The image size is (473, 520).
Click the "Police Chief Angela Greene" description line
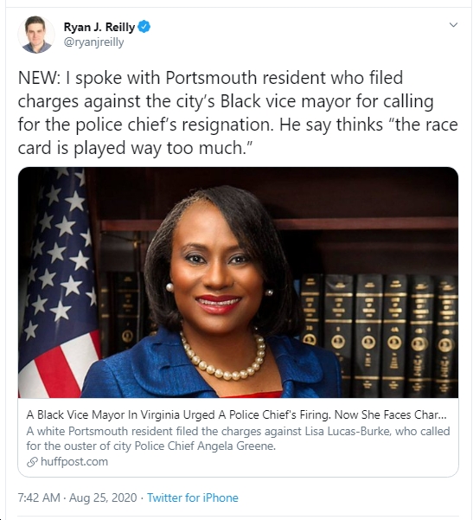point(150,446)
